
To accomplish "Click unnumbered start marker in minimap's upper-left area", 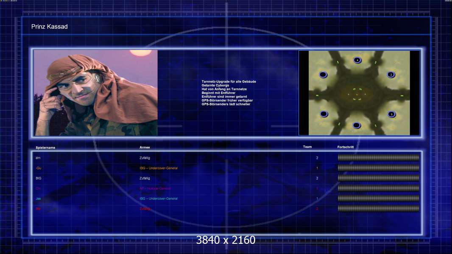I will (323, 75).
